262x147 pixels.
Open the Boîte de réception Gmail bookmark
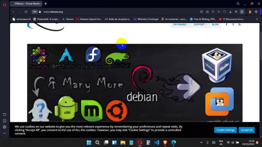118,19
